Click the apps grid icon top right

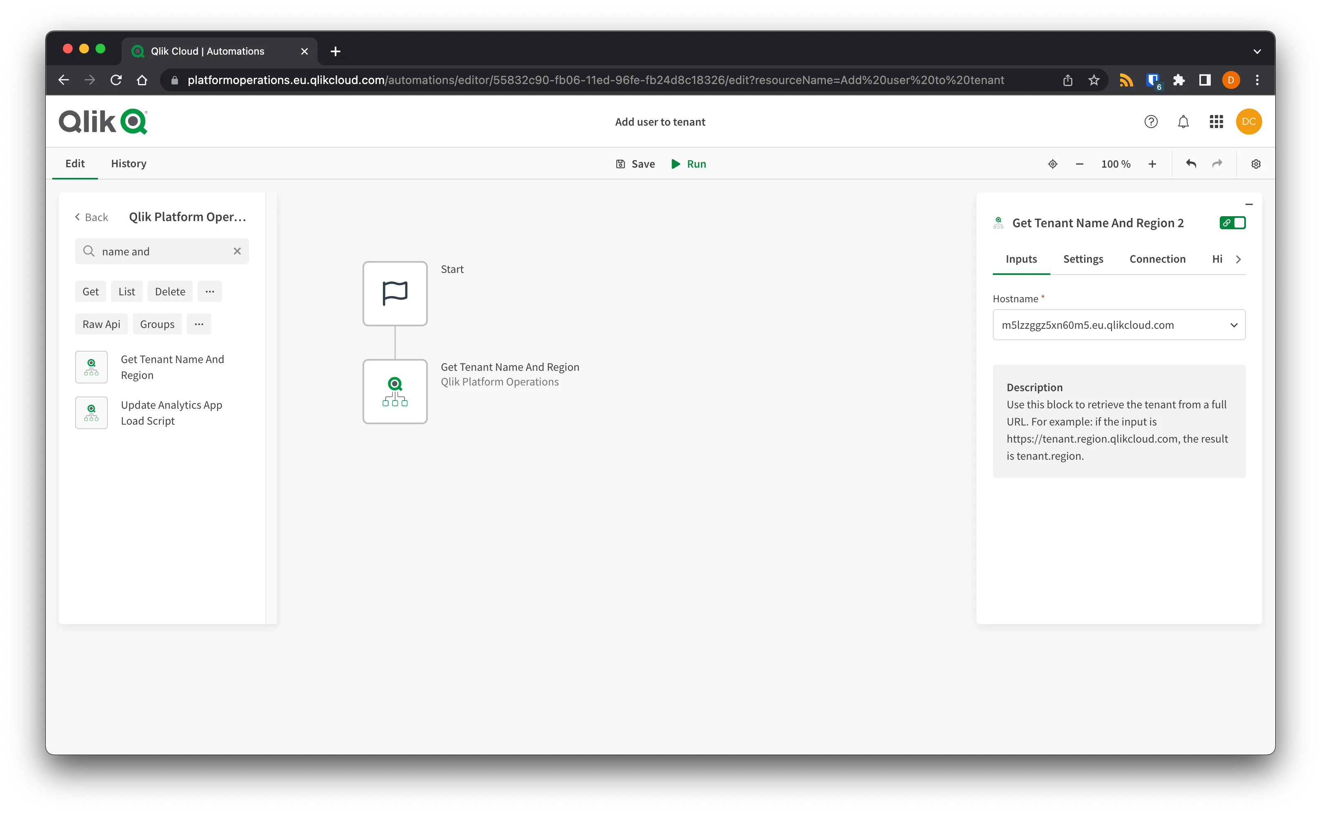point(1216,121)
